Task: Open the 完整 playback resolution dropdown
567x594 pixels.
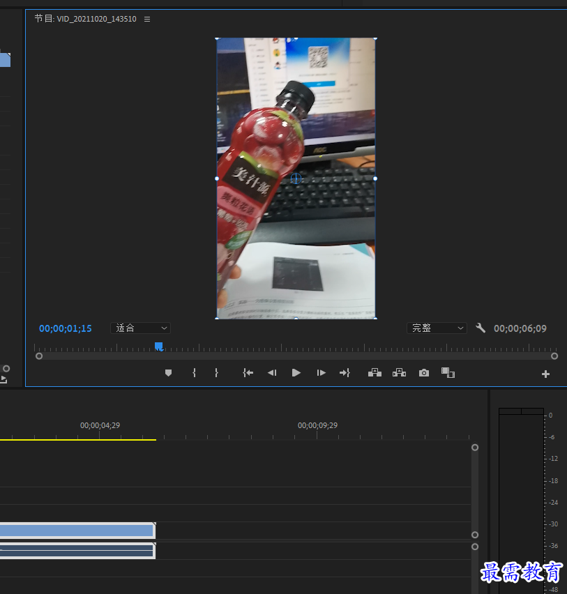Action: (x=437, y=328)
